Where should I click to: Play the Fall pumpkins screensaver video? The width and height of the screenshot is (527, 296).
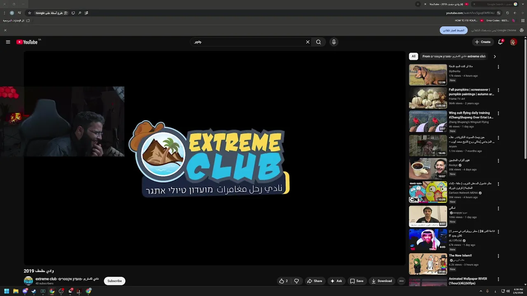[x=428, y=98]
